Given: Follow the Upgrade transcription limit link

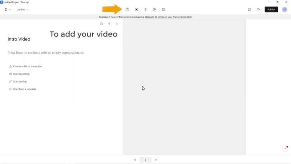Looking at the screenshot, I should [x=169, y=17].
